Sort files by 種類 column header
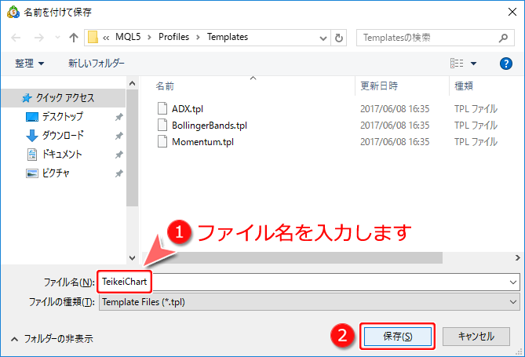The height and width of the screenshot is (357, 525). click(464, 86)
